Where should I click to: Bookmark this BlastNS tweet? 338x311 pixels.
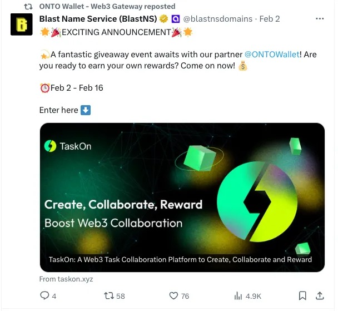click(302, 296)
